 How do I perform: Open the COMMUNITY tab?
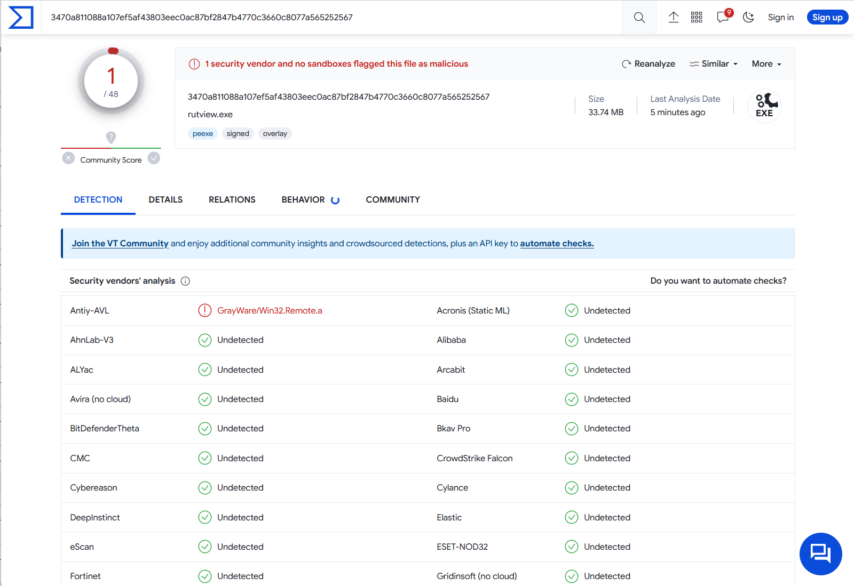[x=392, y=199]
